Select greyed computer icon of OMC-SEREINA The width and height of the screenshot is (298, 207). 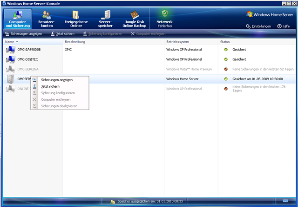coord(10,69)
